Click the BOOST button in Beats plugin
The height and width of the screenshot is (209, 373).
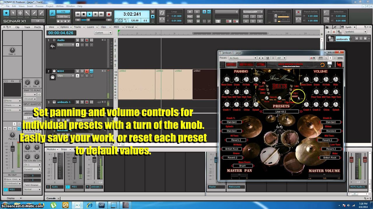(295, 96)
